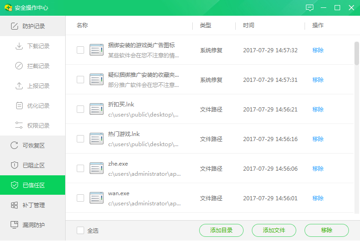Click the 可恢复区 refresh icon
This screenshot has height=241, width=360.
click(14, 145)
